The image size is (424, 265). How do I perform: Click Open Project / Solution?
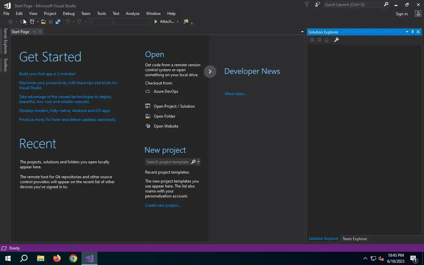point(170,106)
